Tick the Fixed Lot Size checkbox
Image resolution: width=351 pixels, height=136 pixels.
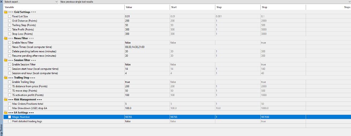[10, 16]
